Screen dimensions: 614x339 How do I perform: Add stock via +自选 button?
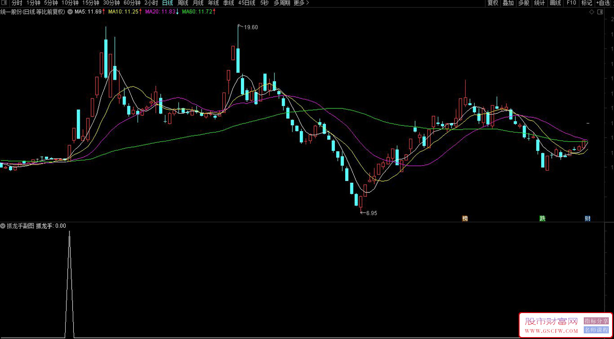[x=603, y=3]
